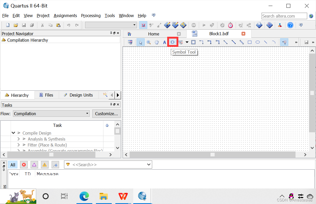Pick the Line drawing tool
Screen dimensions: 316x204
click(x=265, y=42)
